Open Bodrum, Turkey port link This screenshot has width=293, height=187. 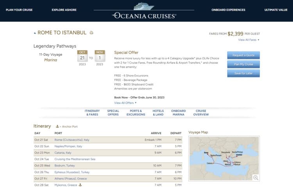pyautogui.click(x=64, y=166)
